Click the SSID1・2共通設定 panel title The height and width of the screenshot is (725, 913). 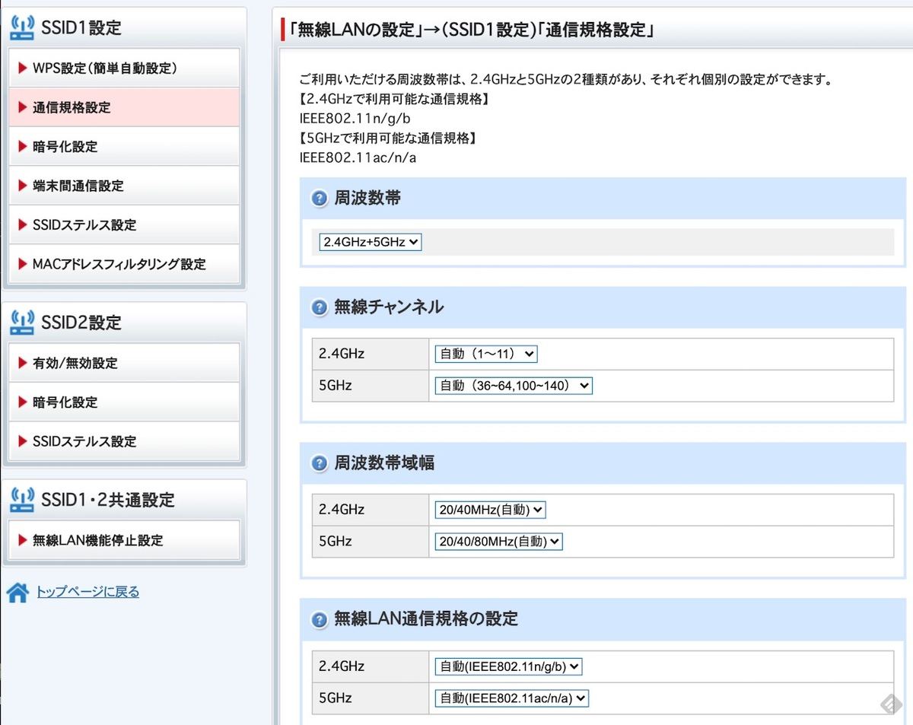[108, 500]
